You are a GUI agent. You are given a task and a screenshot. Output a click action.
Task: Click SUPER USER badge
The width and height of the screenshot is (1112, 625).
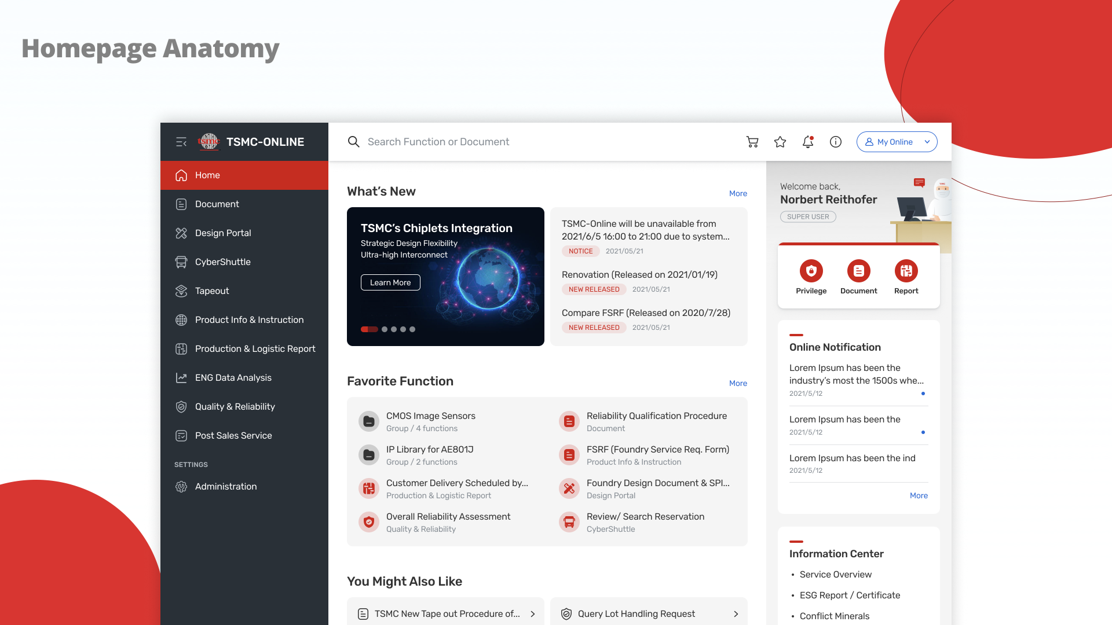[x=808, y=216]
